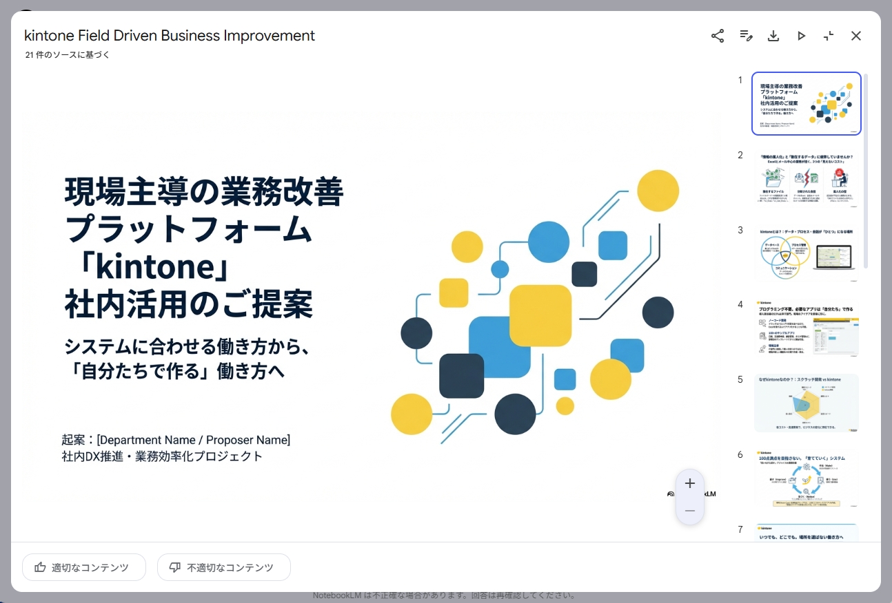Open slide 4 thumbnail about no-code apps
This screenshot has height=603, width=892.
807,328
